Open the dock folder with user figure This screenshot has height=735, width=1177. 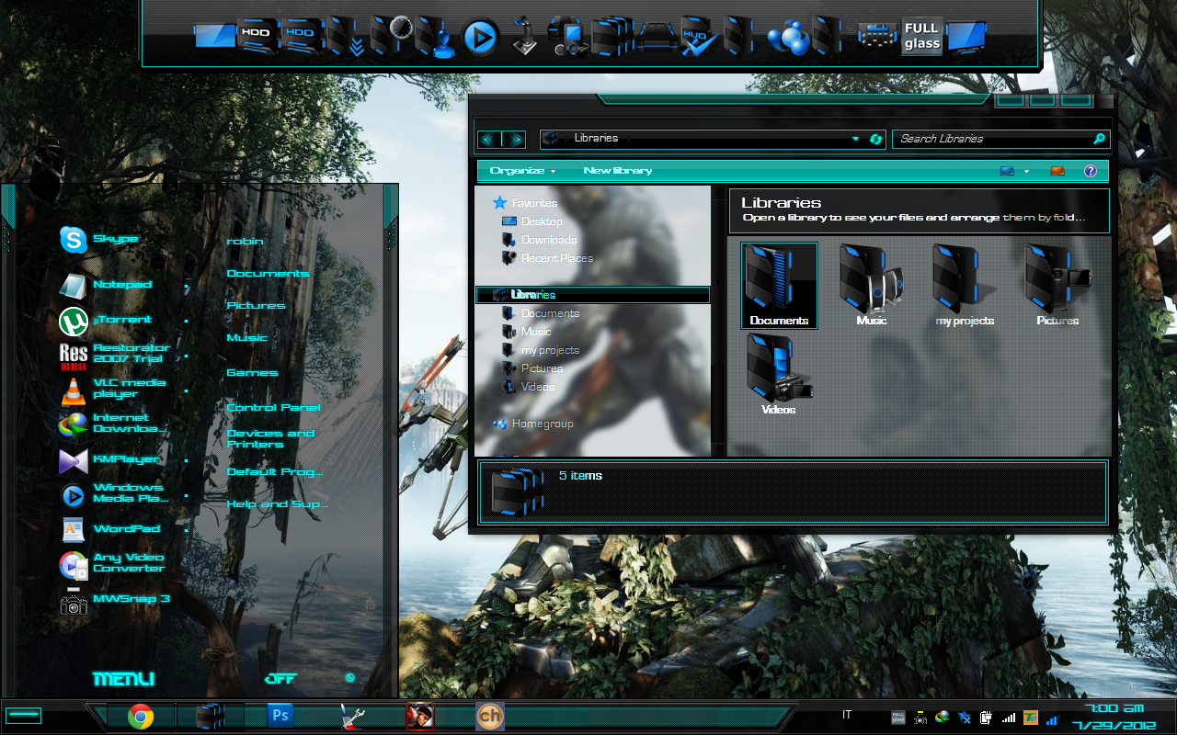pyautogui.click(x=436, y=38)
